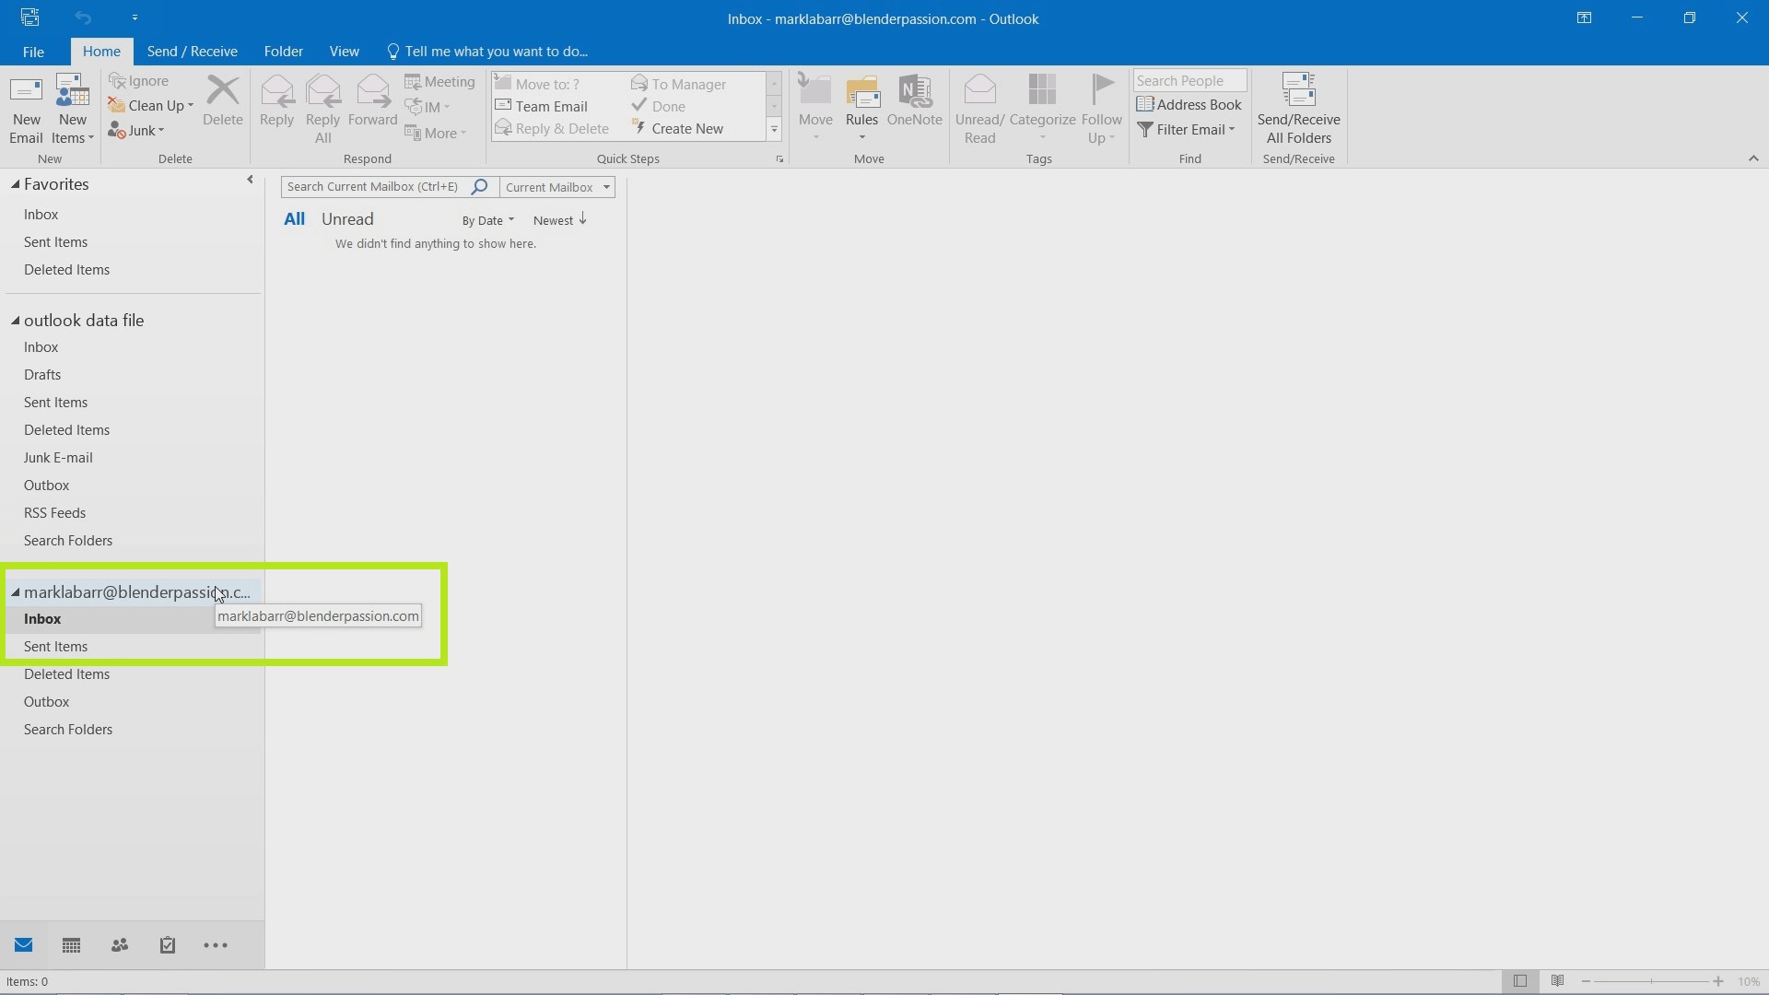Switch to Tasks view icon
The width and height of the screenshot is (1769, 995).
(x=167, y=945)
